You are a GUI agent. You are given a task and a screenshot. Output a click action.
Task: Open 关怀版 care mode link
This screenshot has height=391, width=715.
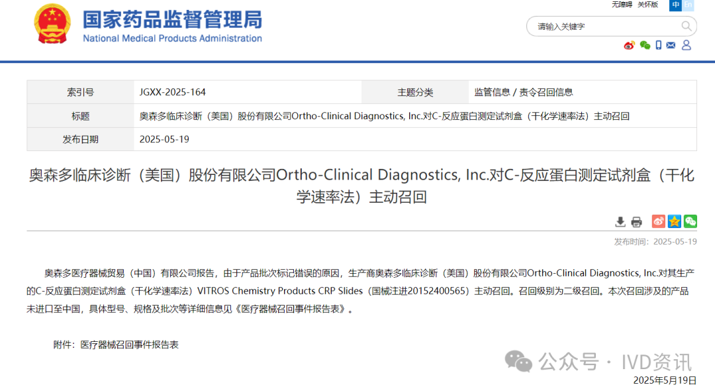pos(647,5)
